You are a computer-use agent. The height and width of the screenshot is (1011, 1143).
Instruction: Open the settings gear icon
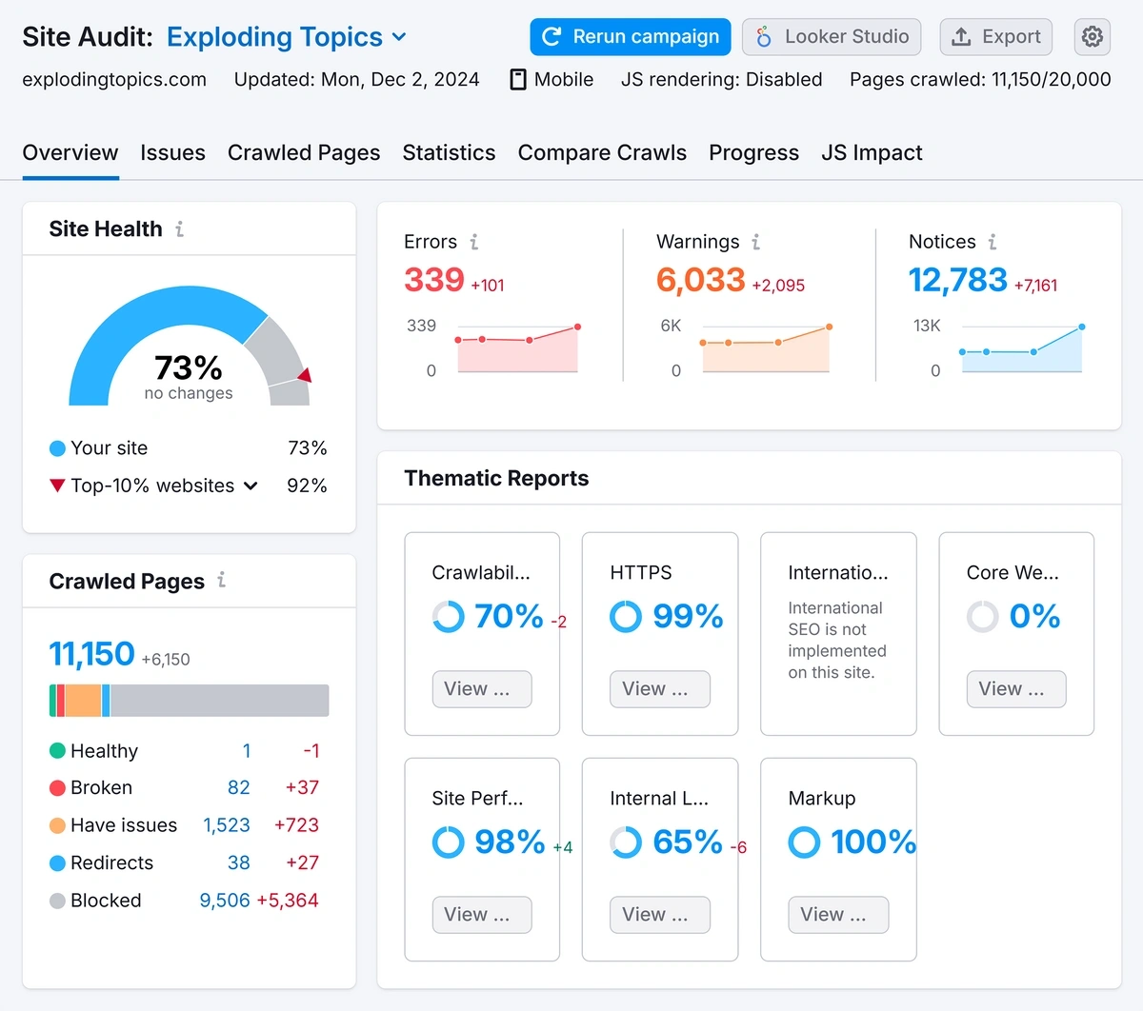click(1093, 36)
